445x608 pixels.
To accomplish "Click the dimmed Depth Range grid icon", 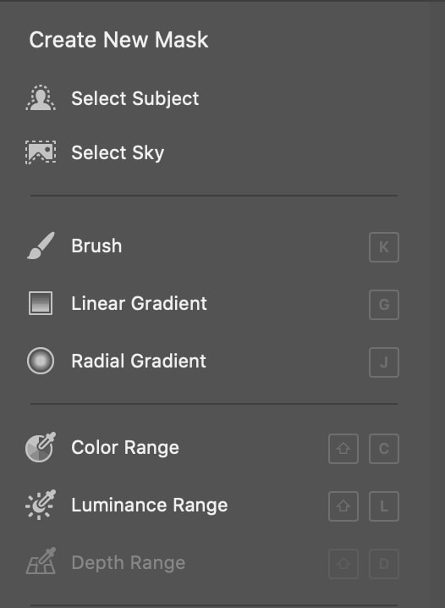I will pyautogui.click(x=41, y=561).
